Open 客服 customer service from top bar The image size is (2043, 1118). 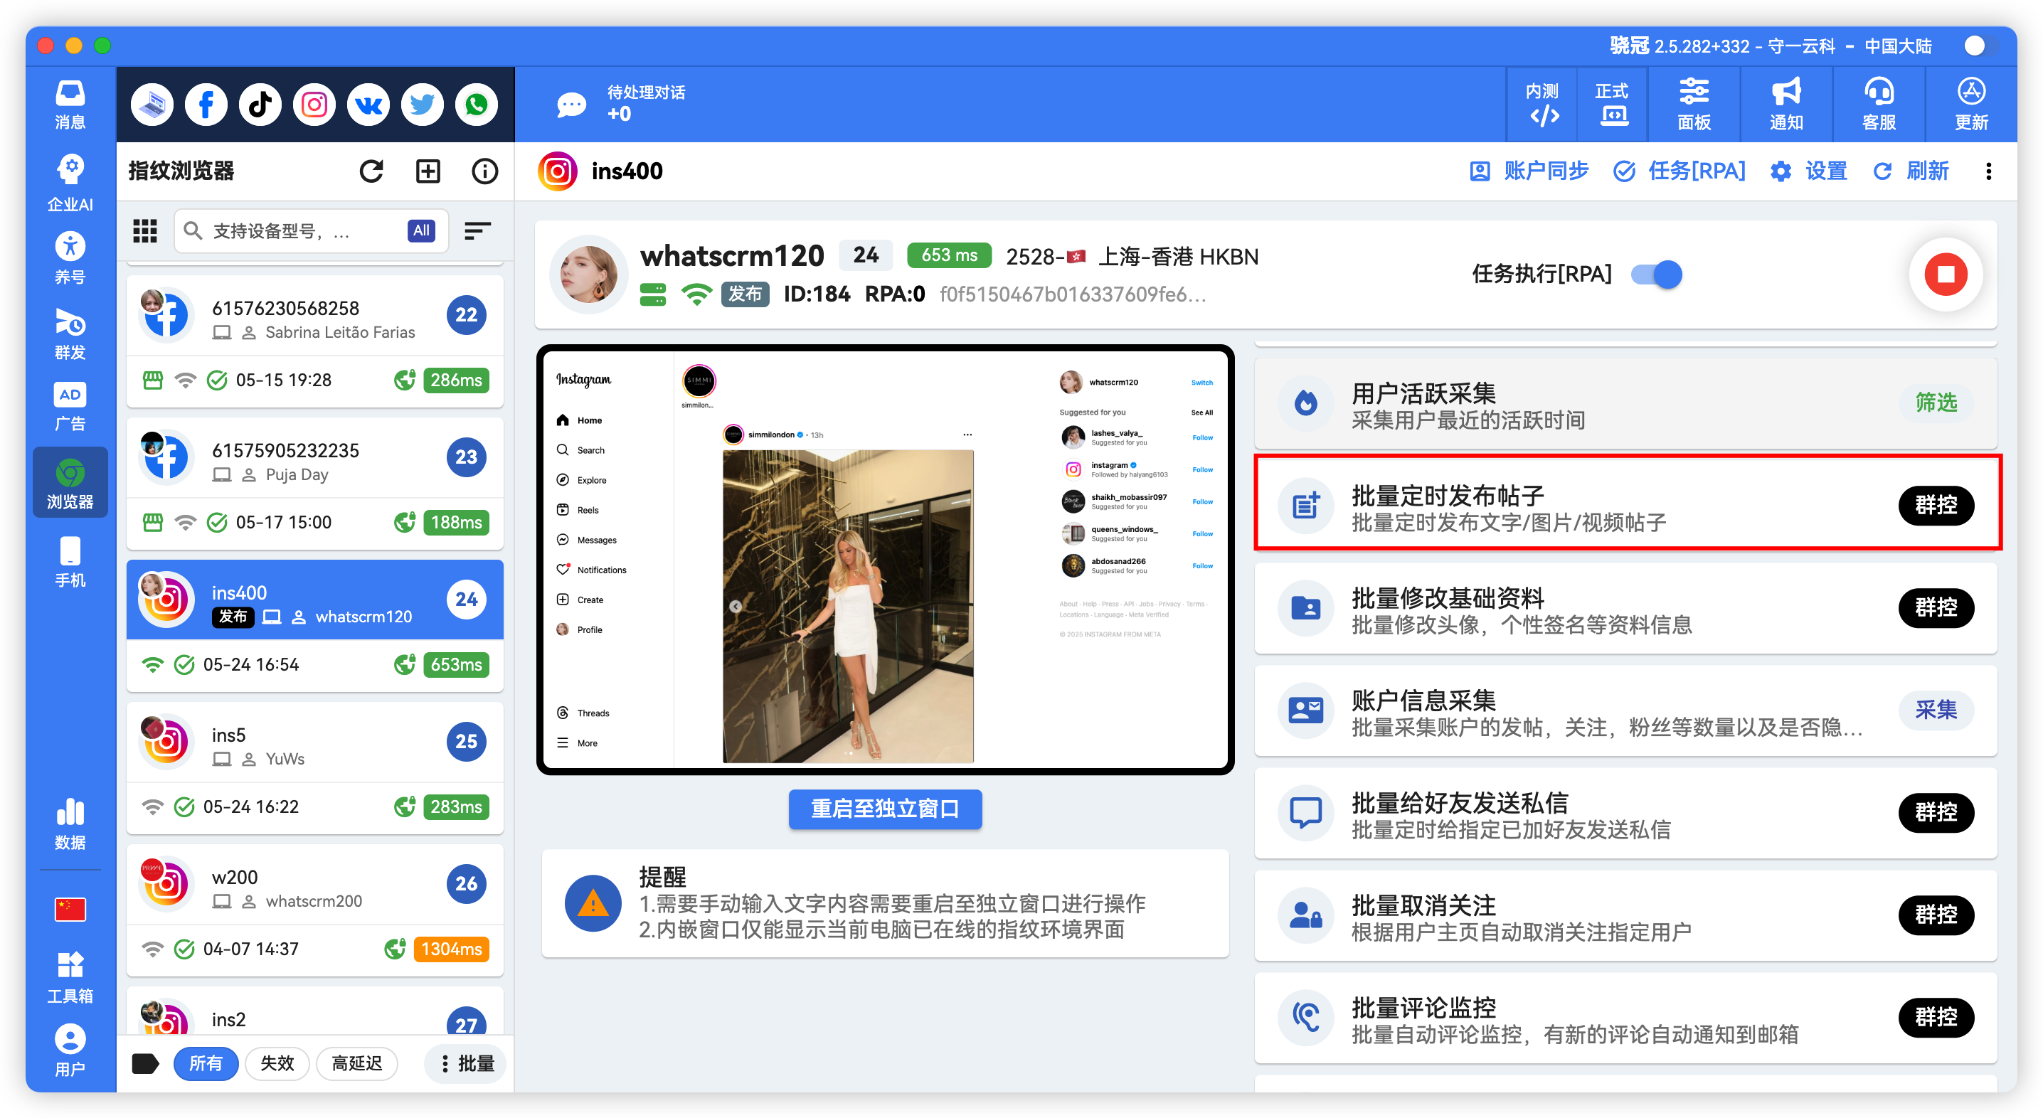tap(1878, 103)
